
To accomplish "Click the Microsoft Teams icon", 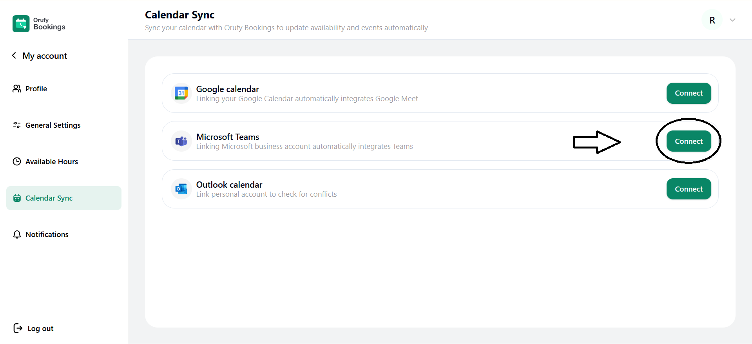I will 181,141.
